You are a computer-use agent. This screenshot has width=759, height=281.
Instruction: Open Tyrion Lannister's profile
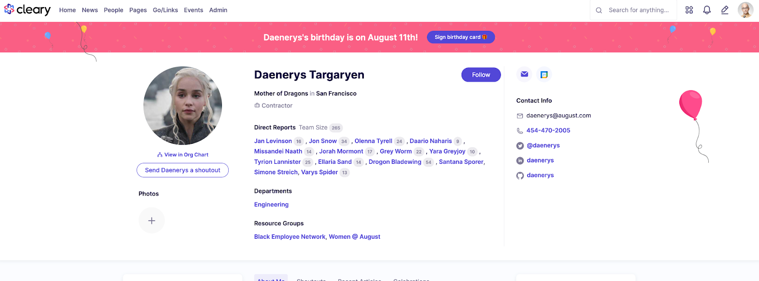[278, 162]
